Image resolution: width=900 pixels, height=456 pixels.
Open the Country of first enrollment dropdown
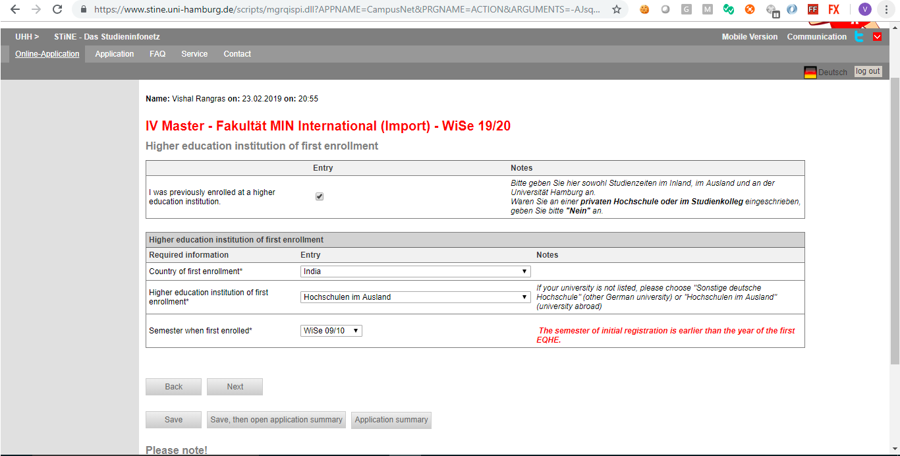415,271
